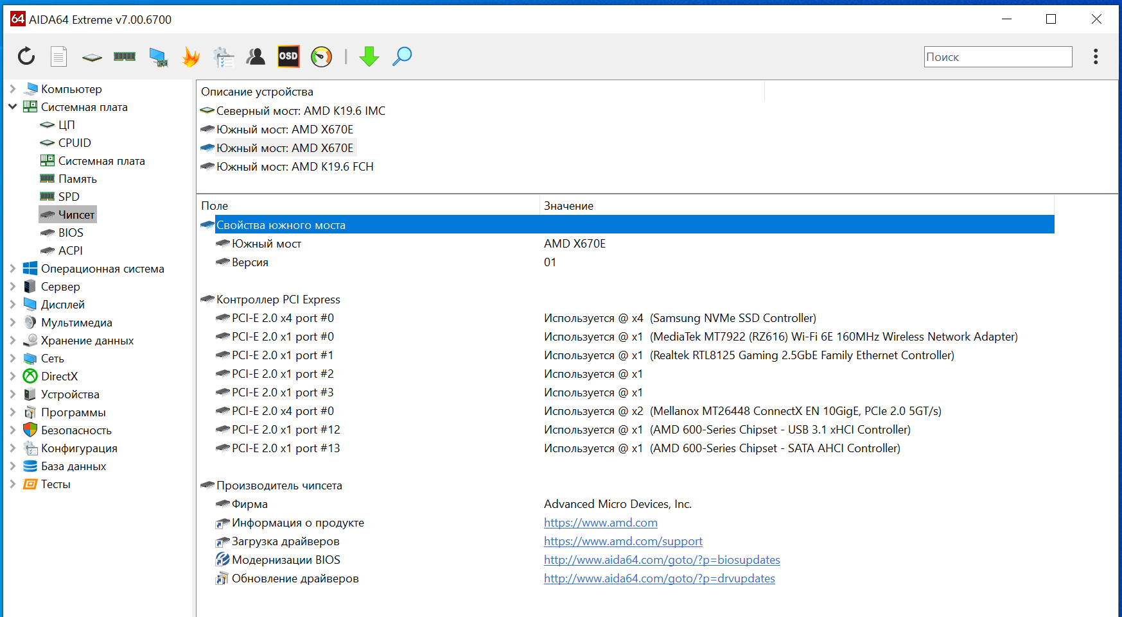1122x617 pixels.
Task: Click the Конфигурация settings icon
Action: point(30,448)
